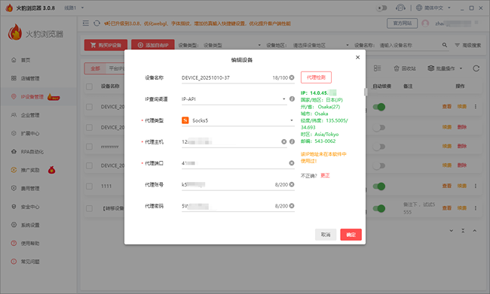Viewport: 490px width, 294px height.
Task: Open the 简体中文 language dropdown
Action: tap(433, 8)
